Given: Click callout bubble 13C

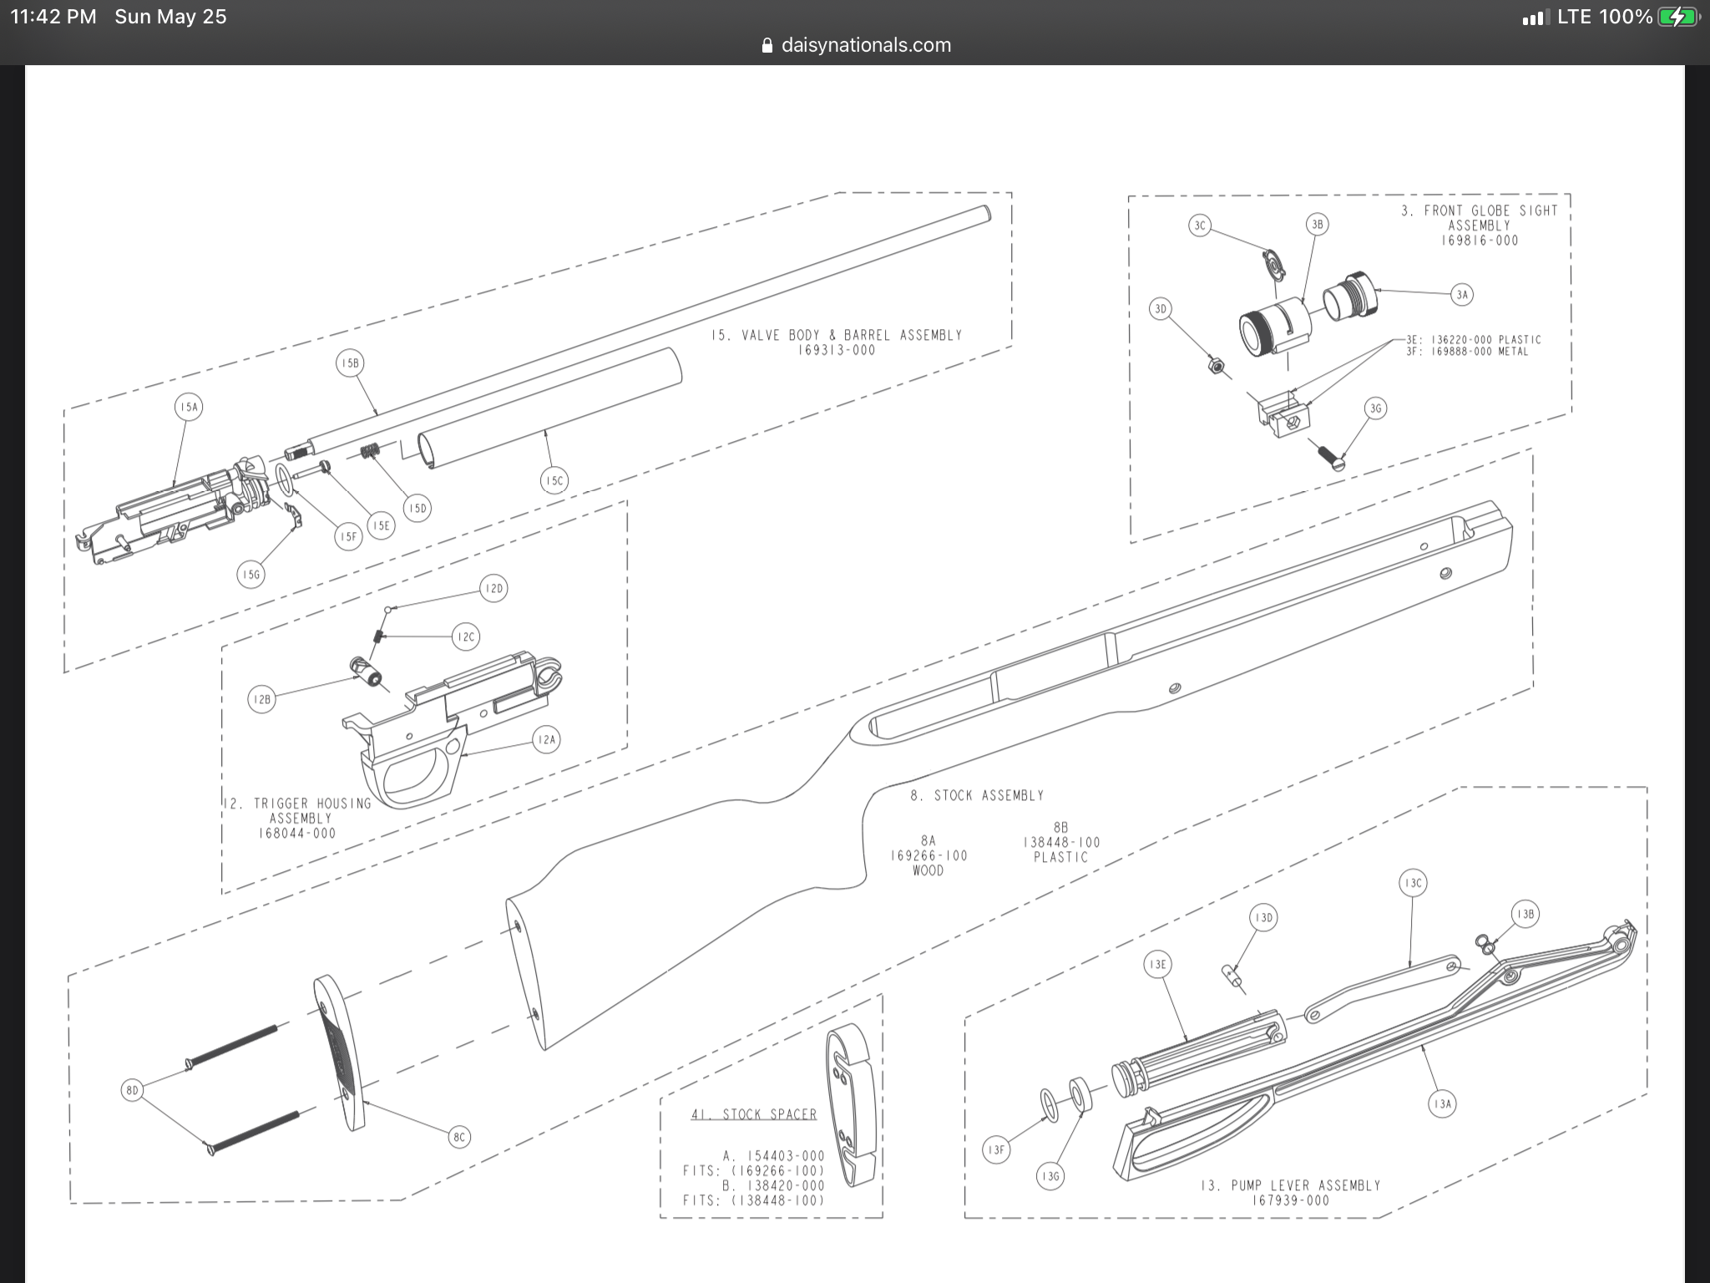Looking at the screenshot, I should point(1413,883).
